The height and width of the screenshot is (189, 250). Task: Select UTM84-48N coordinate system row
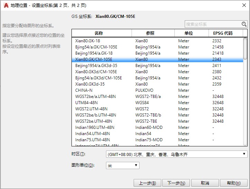[157, 103]
